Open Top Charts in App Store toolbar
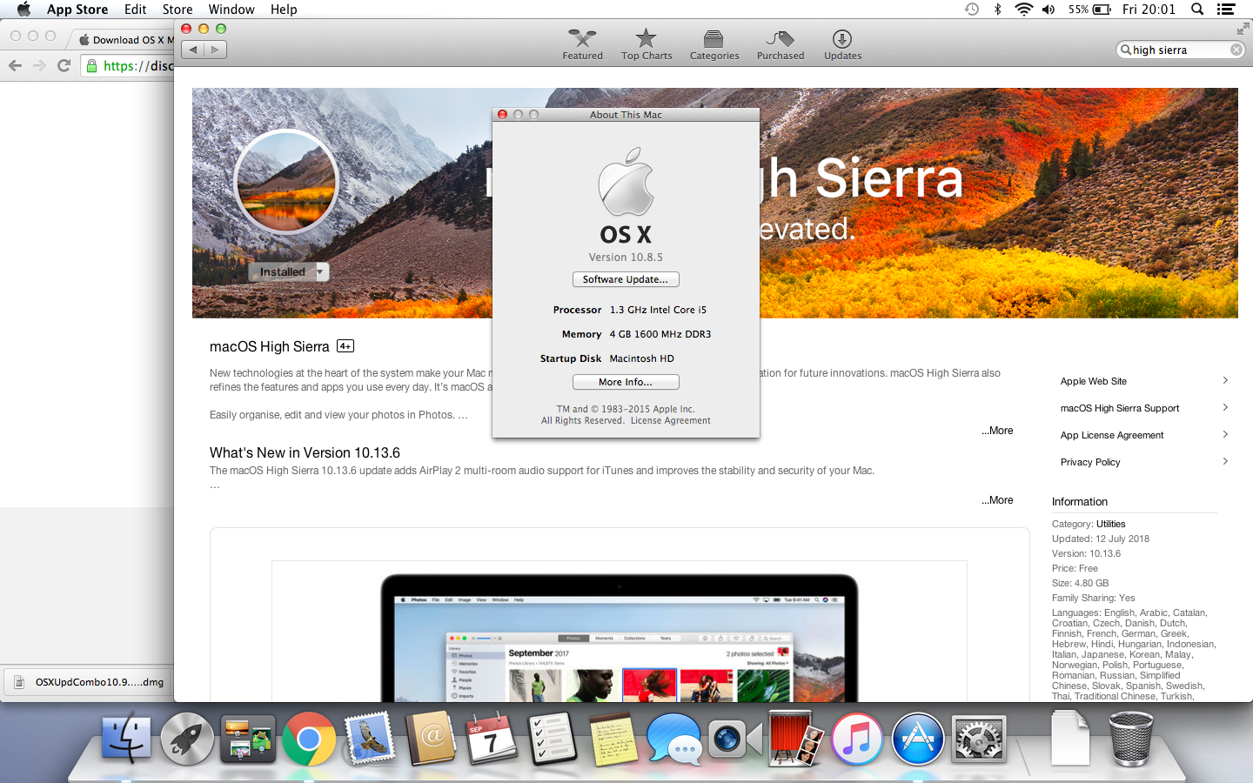Screen dimensions: 1253x783 pos(646,44)
